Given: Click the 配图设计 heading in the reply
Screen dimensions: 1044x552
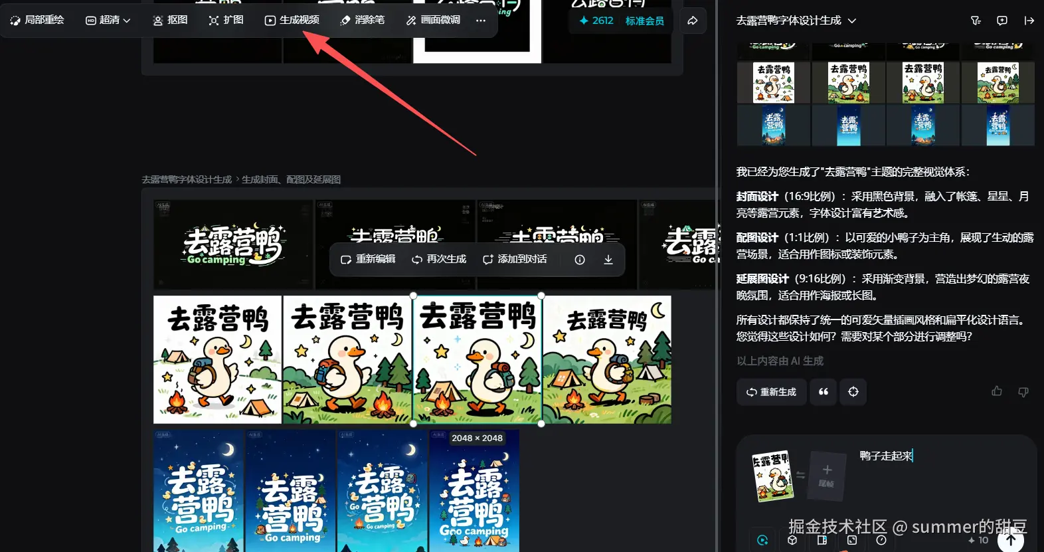Looking at the screenshot, I should [x=757, y=238].
